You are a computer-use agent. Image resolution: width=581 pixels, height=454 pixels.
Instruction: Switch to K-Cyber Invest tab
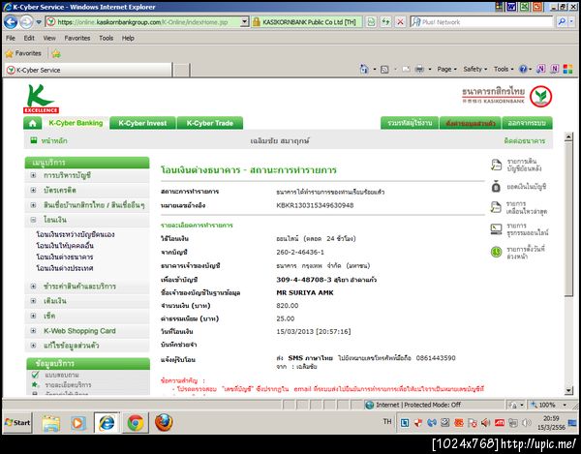142,123
